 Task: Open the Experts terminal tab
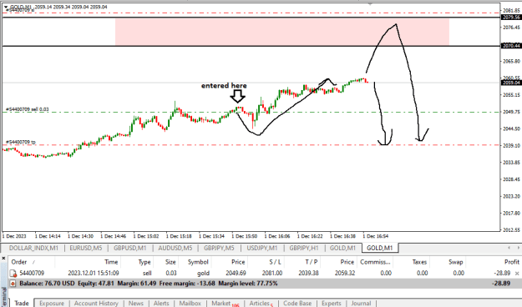point(332,303)
